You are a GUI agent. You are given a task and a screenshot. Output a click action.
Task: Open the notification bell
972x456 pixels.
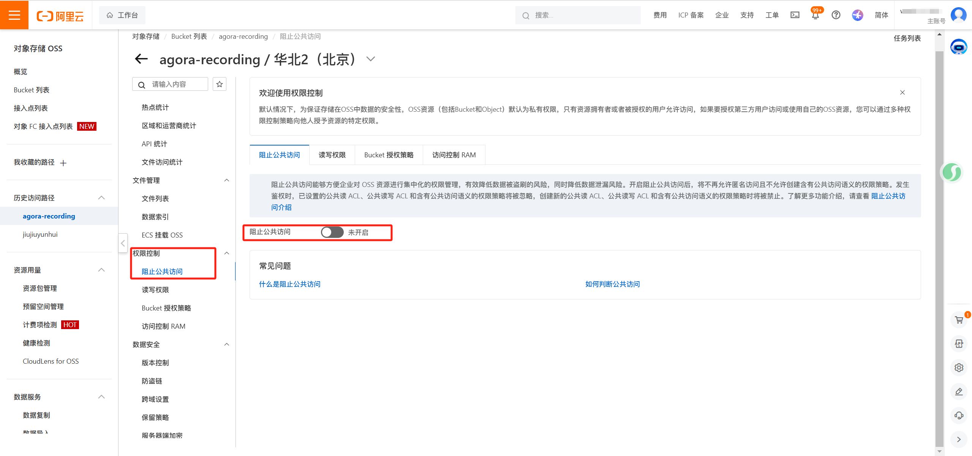coord(815,15)
